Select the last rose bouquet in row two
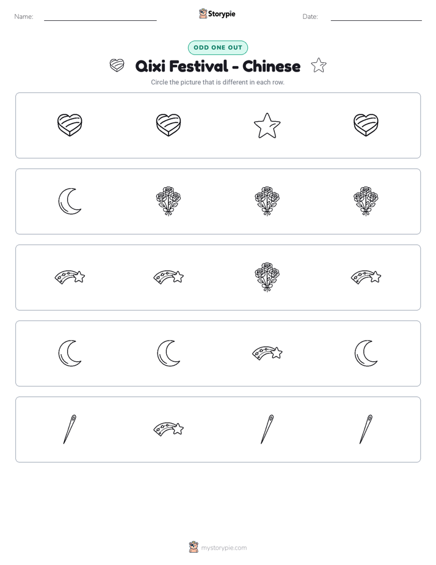436x565 pixels. point(366,201)
